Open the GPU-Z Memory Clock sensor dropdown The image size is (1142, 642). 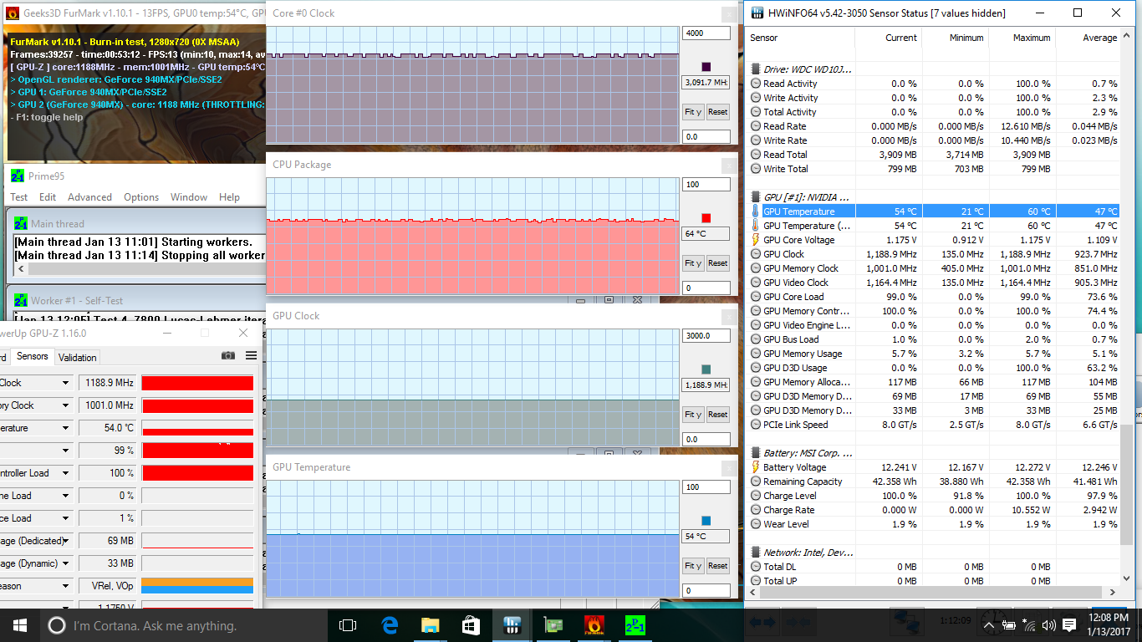pyautogui.click(x=66, y=405)
